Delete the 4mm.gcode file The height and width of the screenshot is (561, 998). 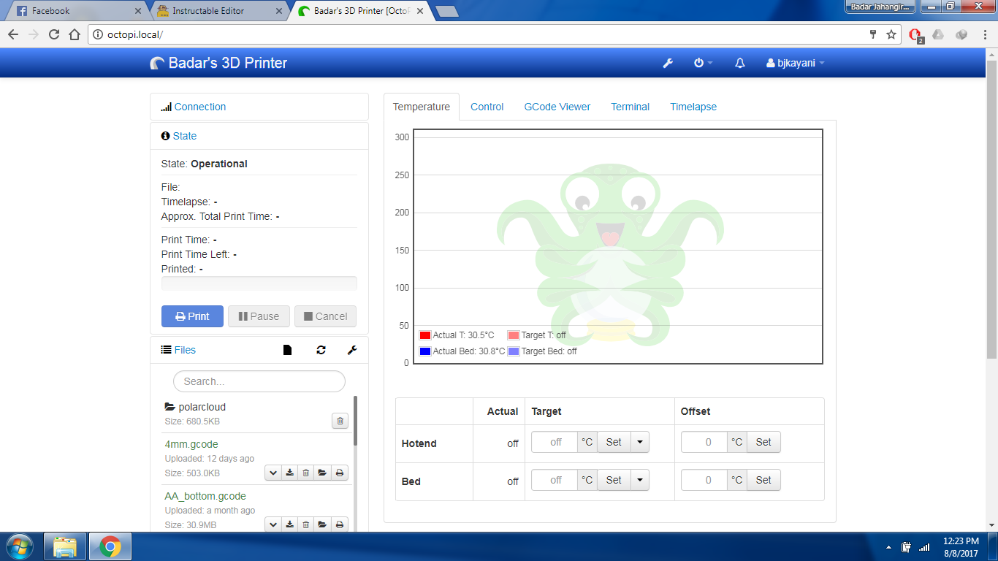pos(306,473)
